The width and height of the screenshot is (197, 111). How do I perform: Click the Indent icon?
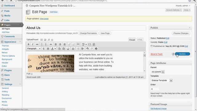click(x=82, y=49)
